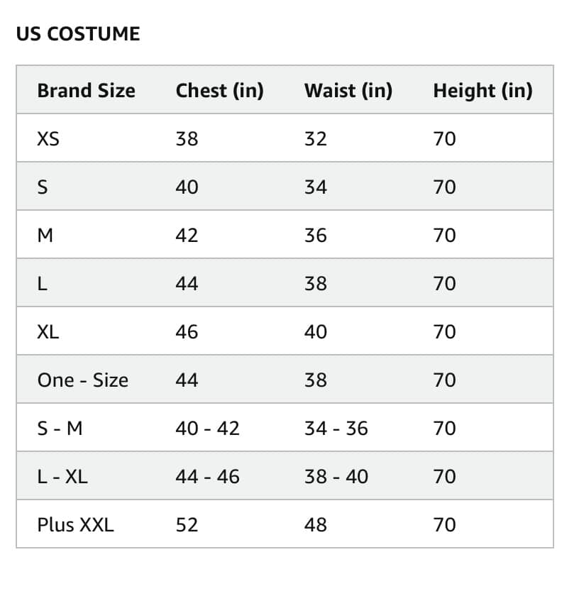Click the US COSTUME heading

78,34
